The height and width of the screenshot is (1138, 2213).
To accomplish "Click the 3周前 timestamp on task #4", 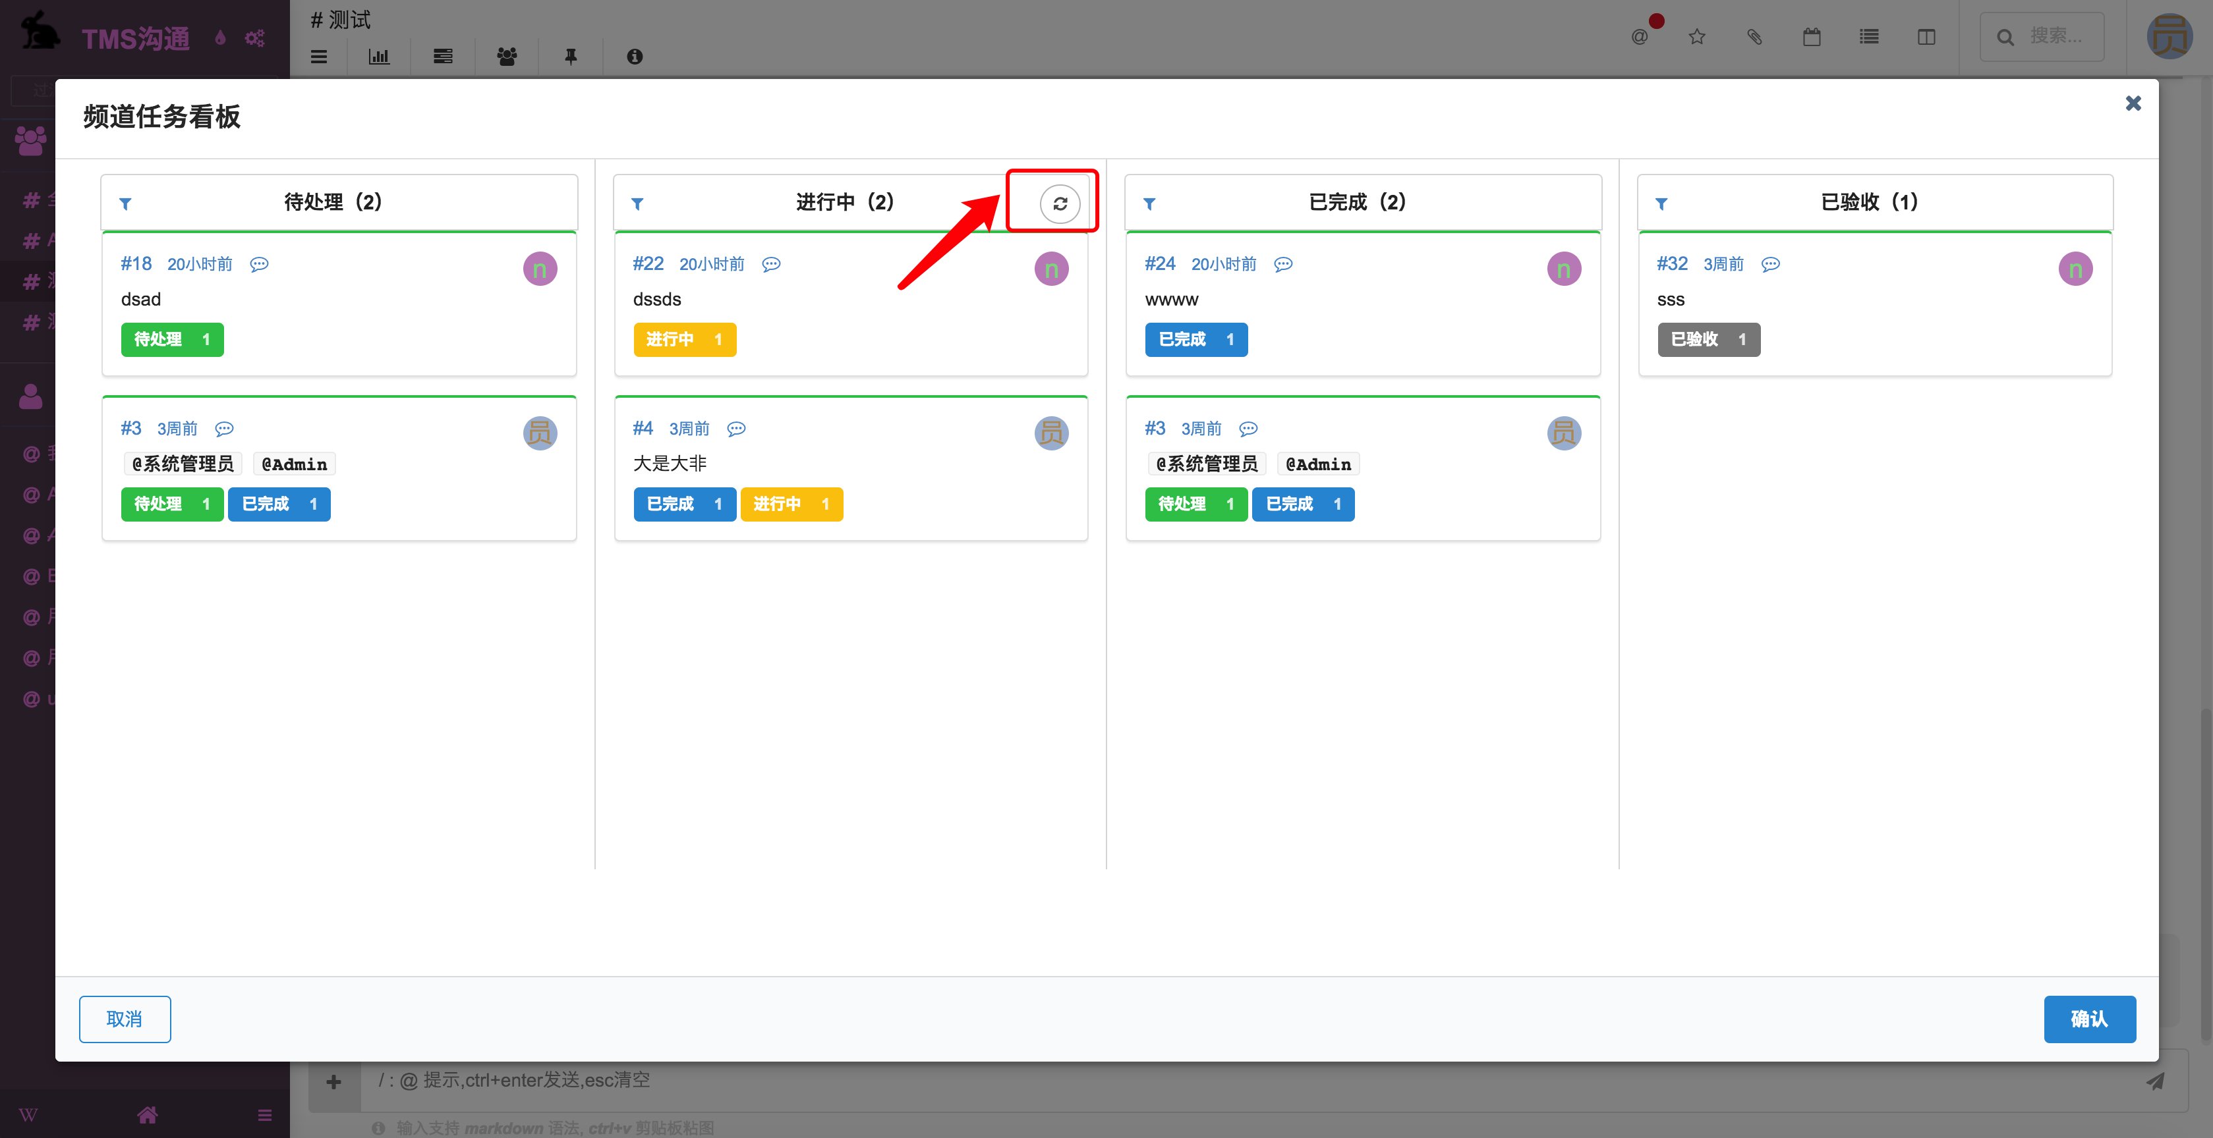I will click(689, 428).
